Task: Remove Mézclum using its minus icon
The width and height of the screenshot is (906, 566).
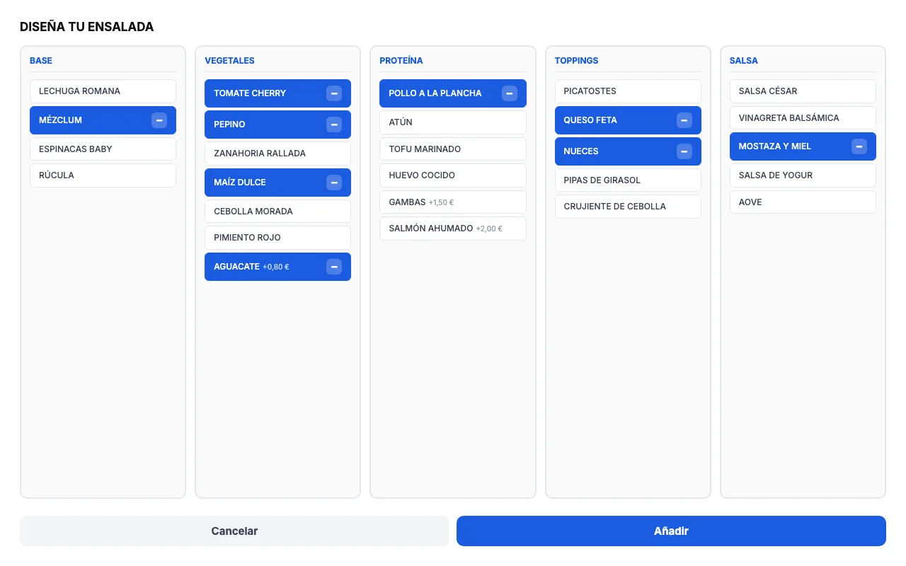Action: point(159,120)
